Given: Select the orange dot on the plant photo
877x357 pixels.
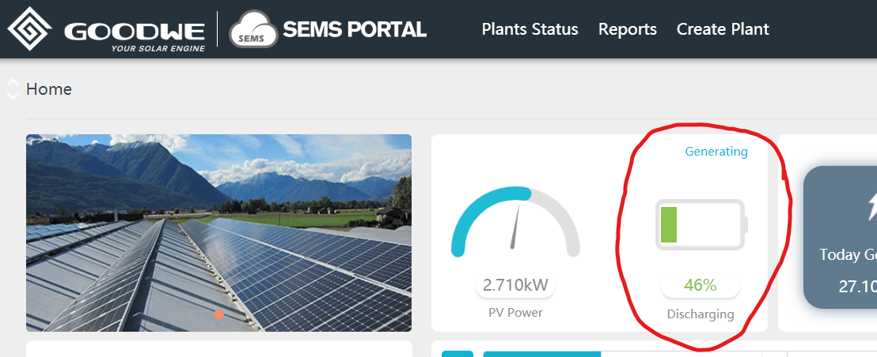Looking at the screenshot, I should (218, 314).
